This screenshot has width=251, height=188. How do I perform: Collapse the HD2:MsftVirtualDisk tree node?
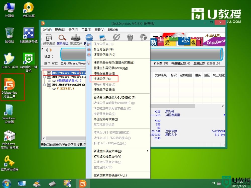[45, 85]
